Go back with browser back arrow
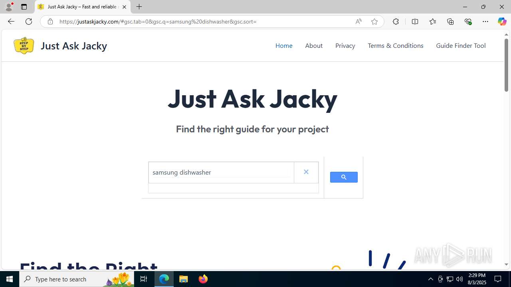Viewport: 511px width, 287px height. (x=11, y=22)
